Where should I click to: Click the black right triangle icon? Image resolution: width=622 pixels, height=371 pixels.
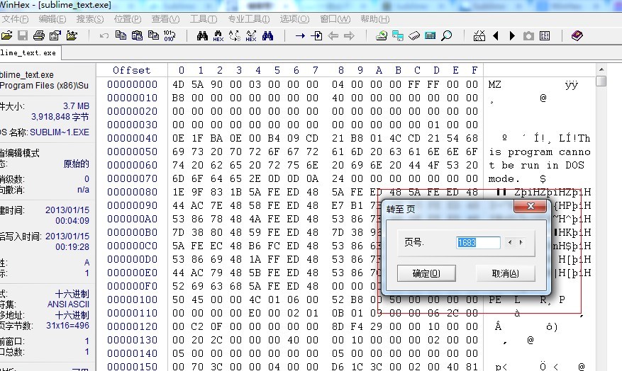tap(512, 36)
